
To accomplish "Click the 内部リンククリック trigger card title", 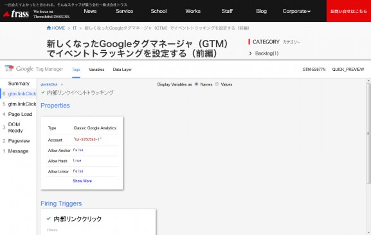I will pos(78,219).
